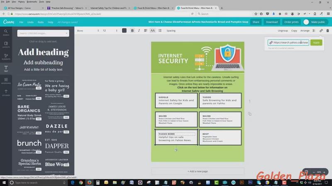Open Firefox from the taskbar
The image size is (332, 186).
pyautogui.click(x=89, y=183)
